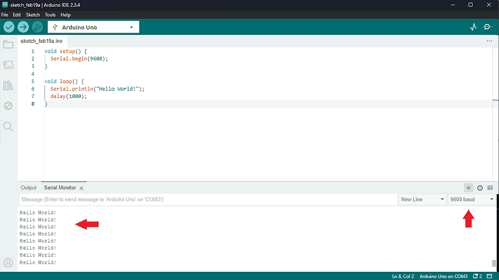Screen dimensions: 499x280
Task: Open the Arduino Uno board selector dropdown
Action: tap(93, 27)
